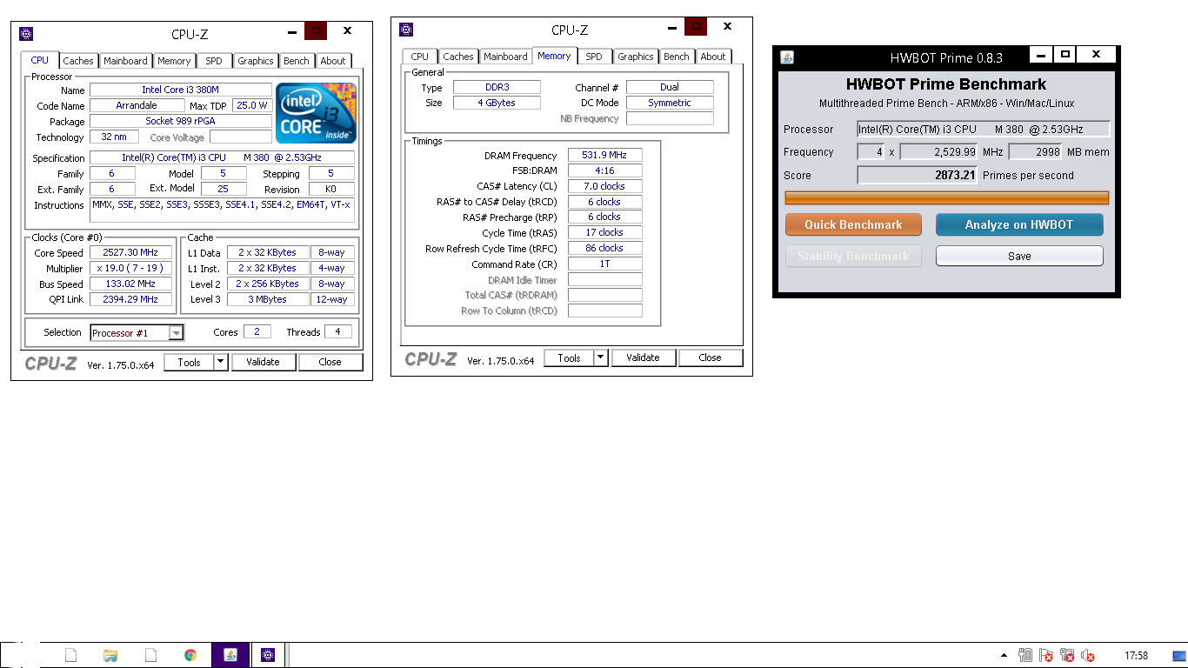Screen dimensions: 1188x668
Task: Click the network tray icon with the red X
Action: point(1067,656)
